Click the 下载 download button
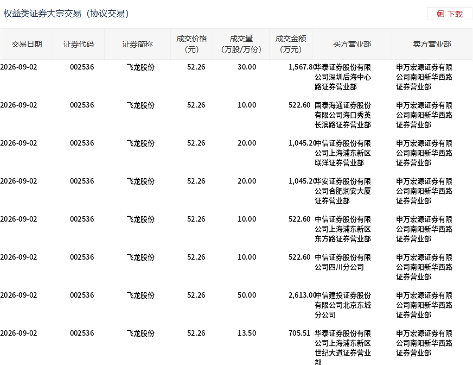The image size is (473, 365). click(x=450, y=14)
